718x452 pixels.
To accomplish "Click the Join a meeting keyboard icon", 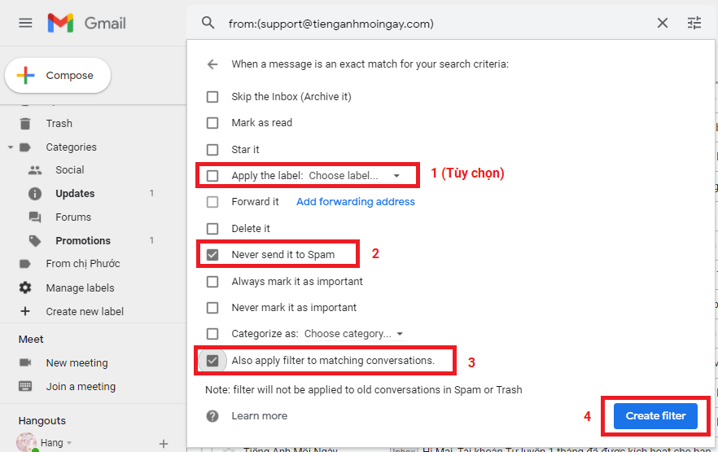I will click(x=25, y=386).
